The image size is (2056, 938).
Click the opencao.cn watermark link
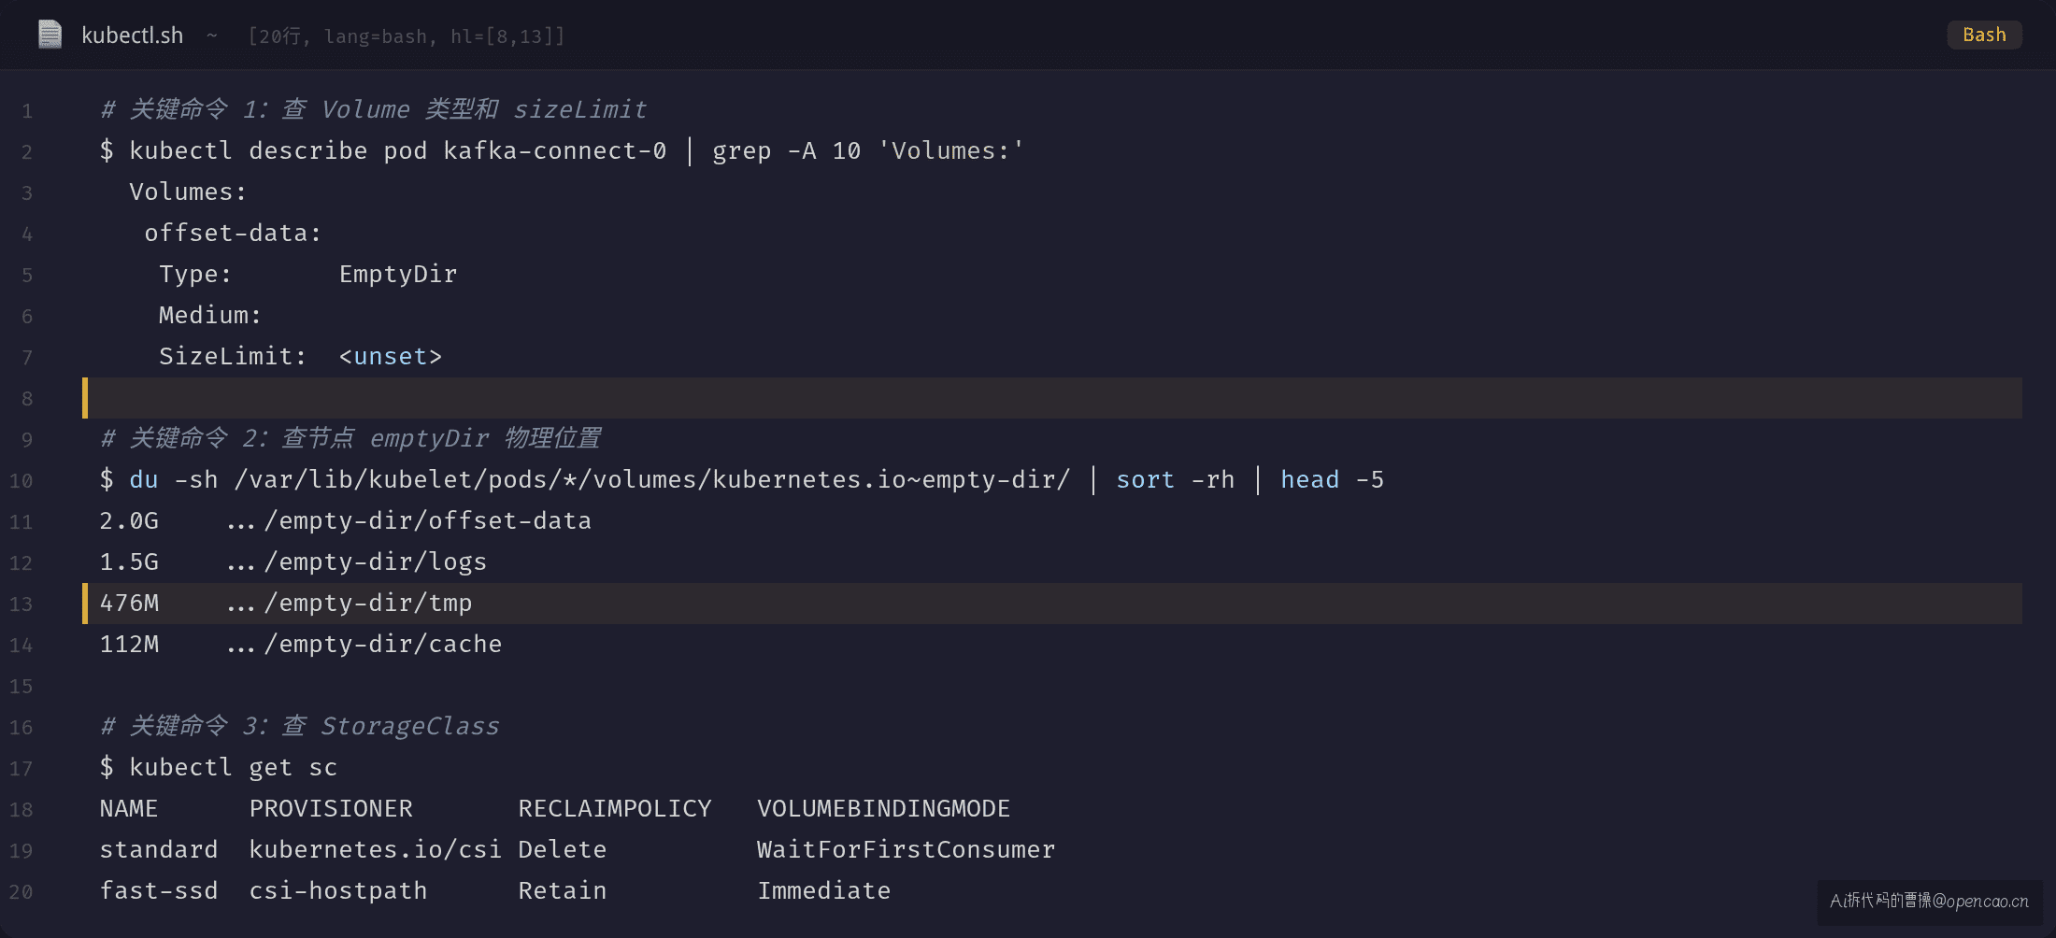pyautogui.click(x=1930, y=901)
